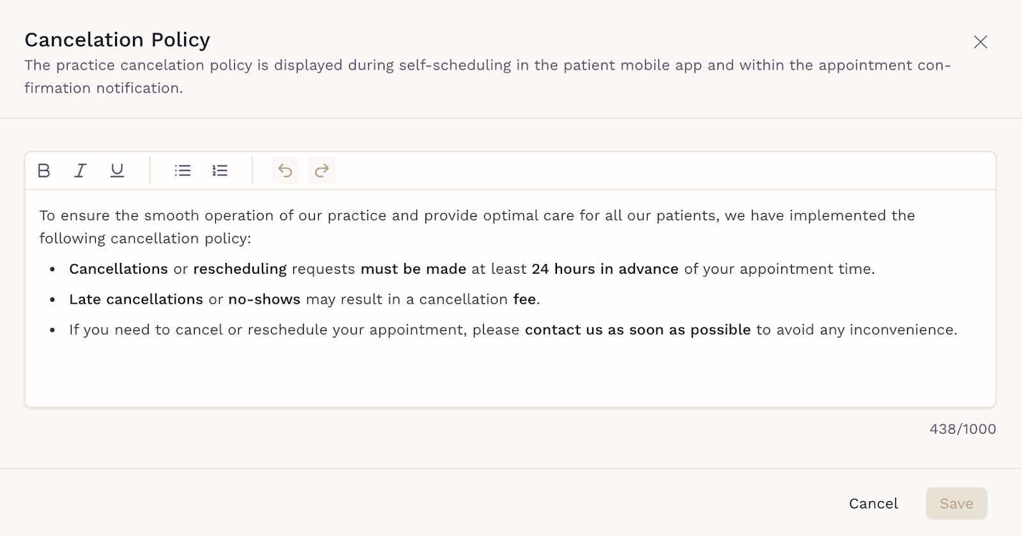Undo the last edit
The height and width of the screenshot is (536, 1022).
(285, 170)
